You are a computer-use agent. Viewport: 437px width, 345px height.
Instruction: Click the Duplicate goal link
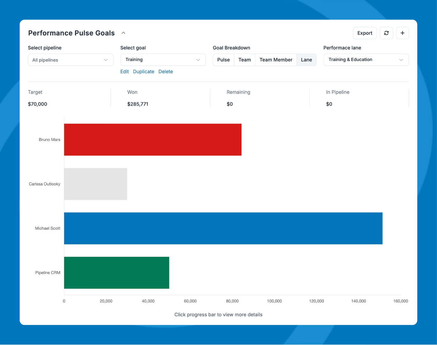click(143, 72)
